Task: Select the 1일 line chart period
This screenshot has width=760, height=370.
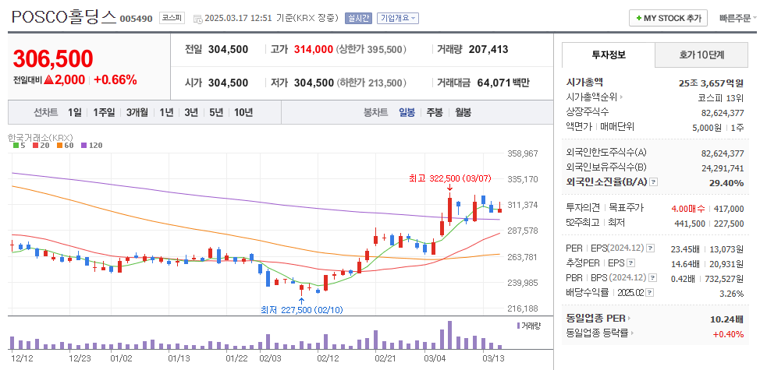Action: 75,113
